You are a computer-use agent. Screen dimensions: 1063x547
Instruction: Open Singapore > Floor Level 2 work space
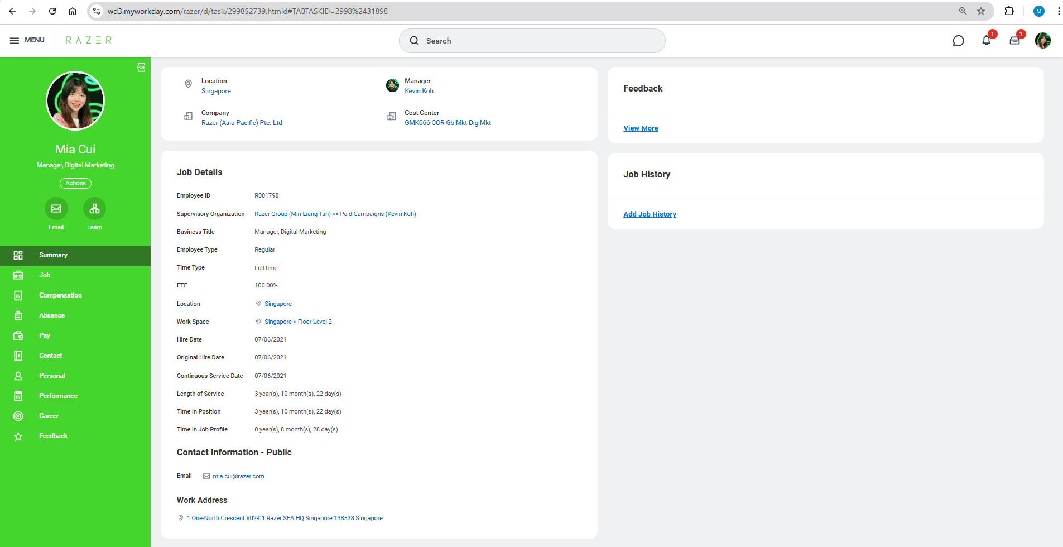coord(298,322)
